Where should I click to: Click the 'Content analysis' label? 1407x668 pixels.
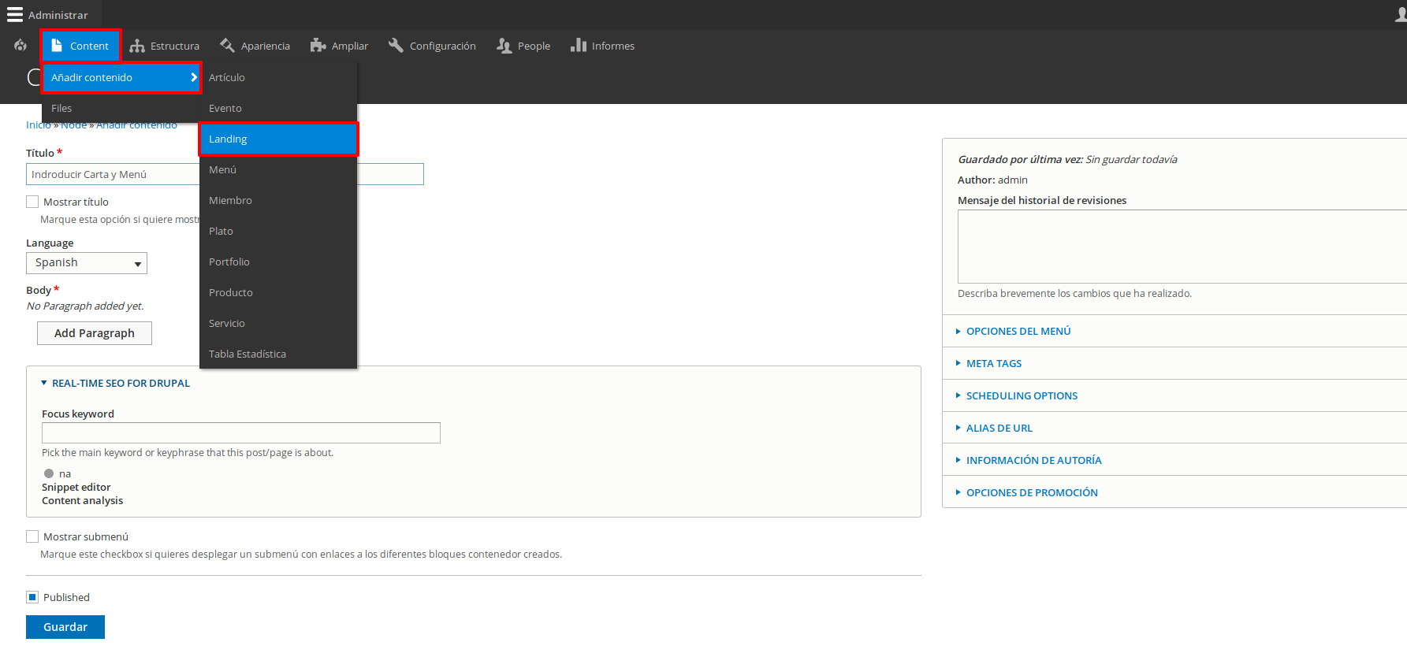tap(83, 501)
